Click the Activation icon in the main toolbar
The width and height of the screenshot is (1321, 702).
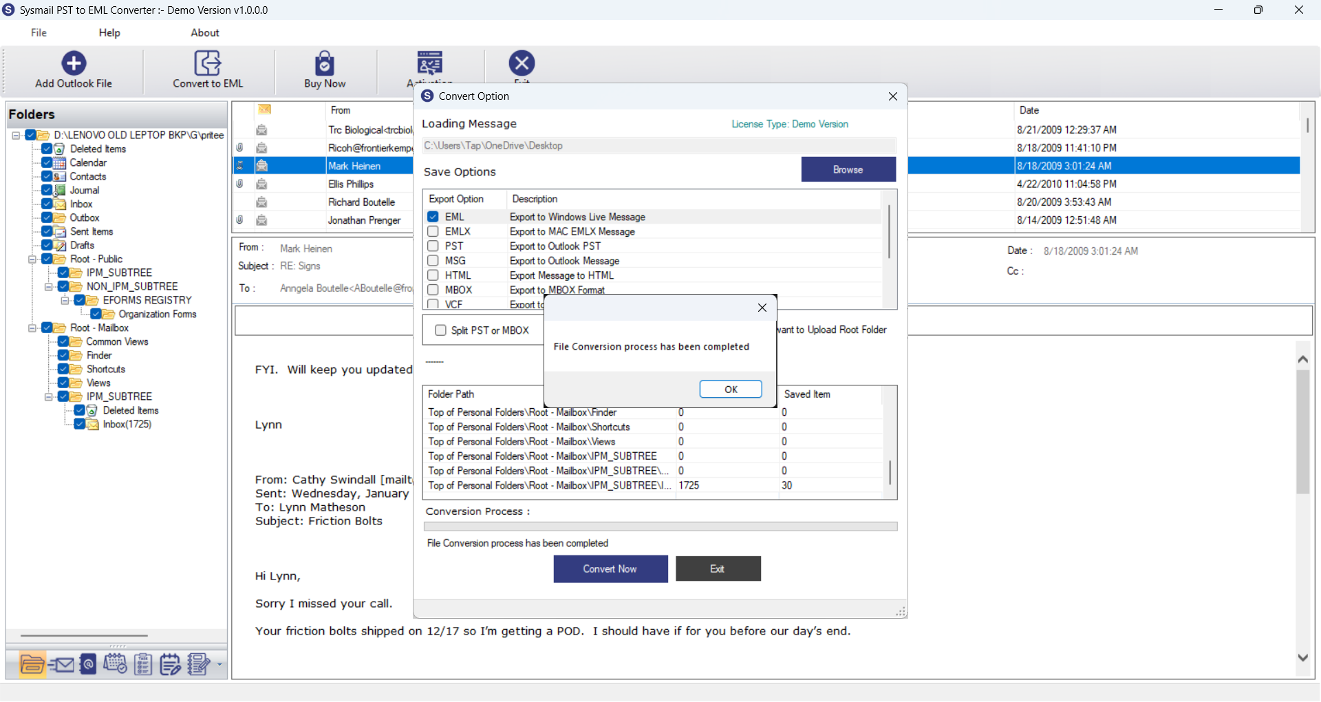(430, 63)
